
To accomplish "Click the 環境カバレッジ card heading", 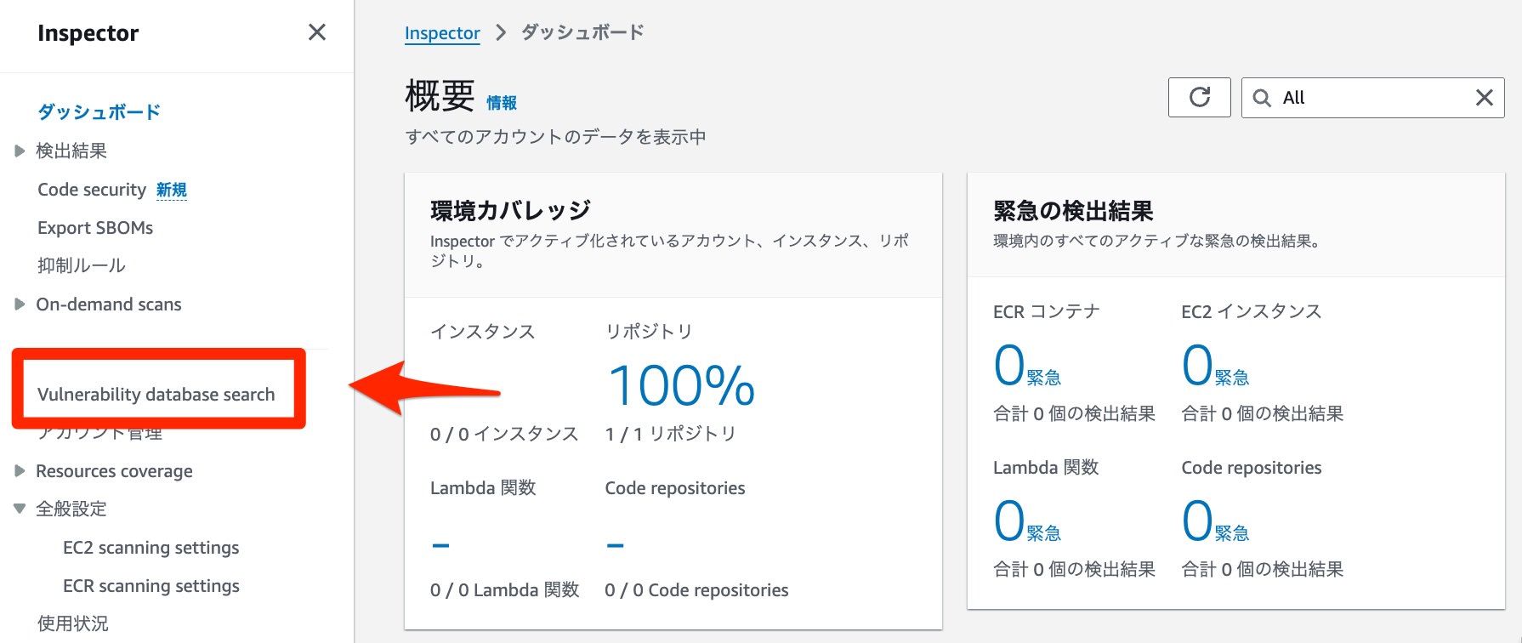I will tap(510, 210).
